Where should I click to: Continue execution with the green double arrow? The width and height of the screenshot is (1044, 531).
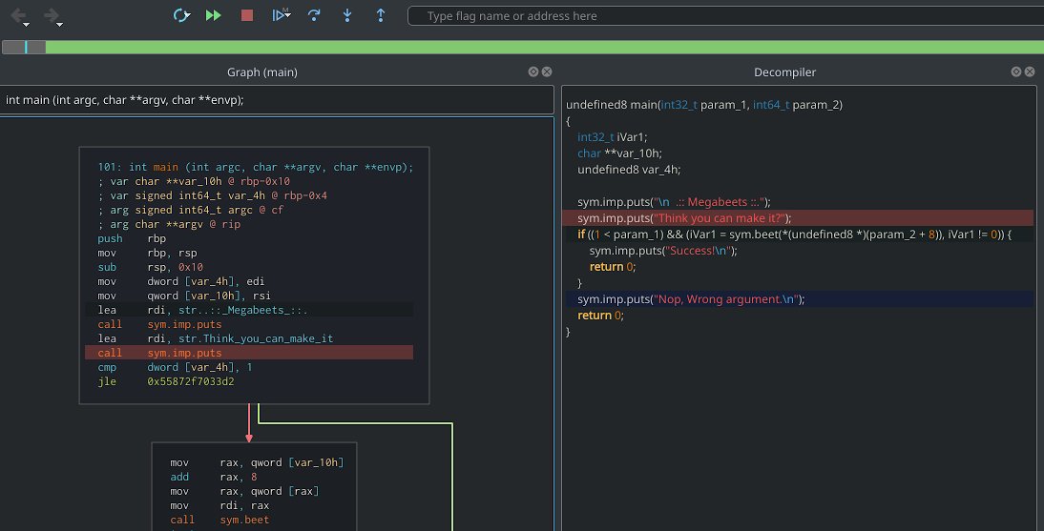[214, 14]
